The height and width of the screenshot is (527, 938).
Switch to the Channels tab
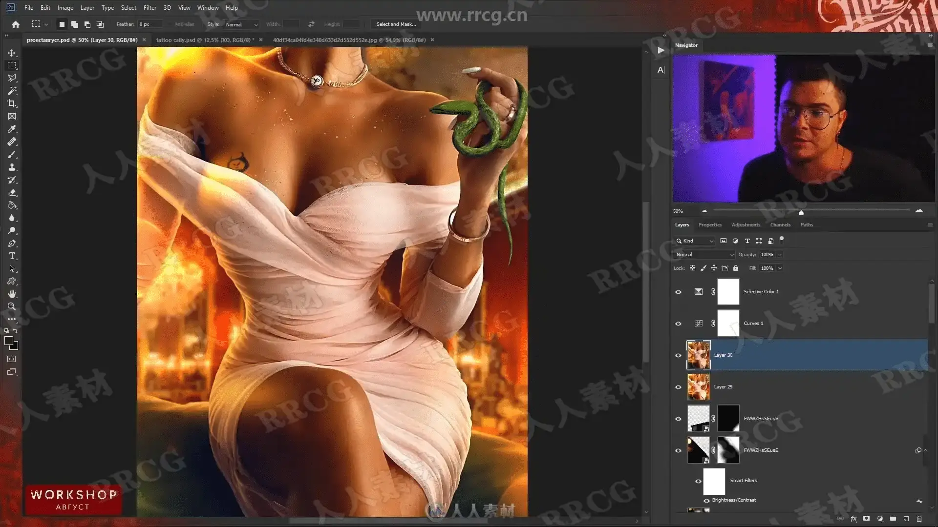[x=780, y=225]
